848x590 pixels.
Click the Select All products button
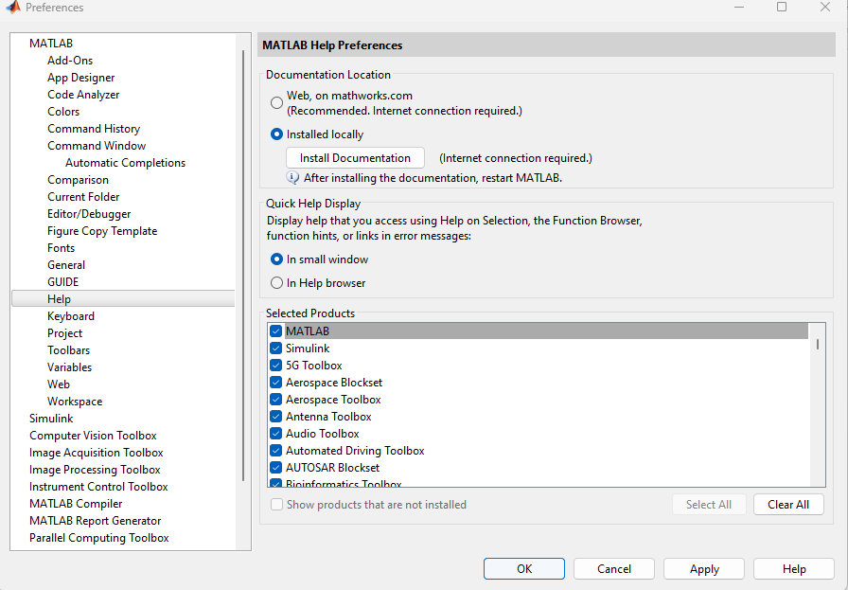(x=709, y=505)
